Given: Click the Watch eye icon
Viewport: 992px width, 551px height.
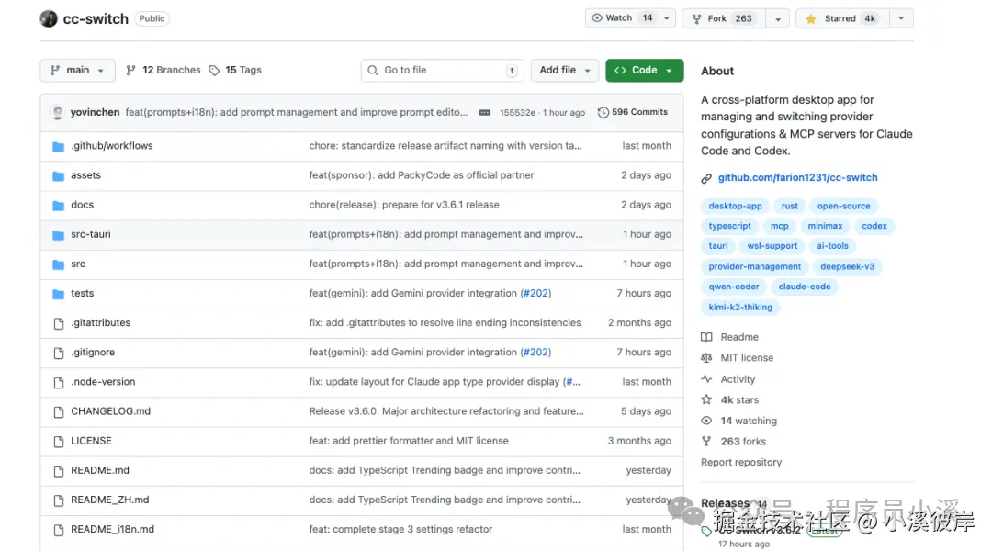Looking at the screenshot, I should [597, 18].
